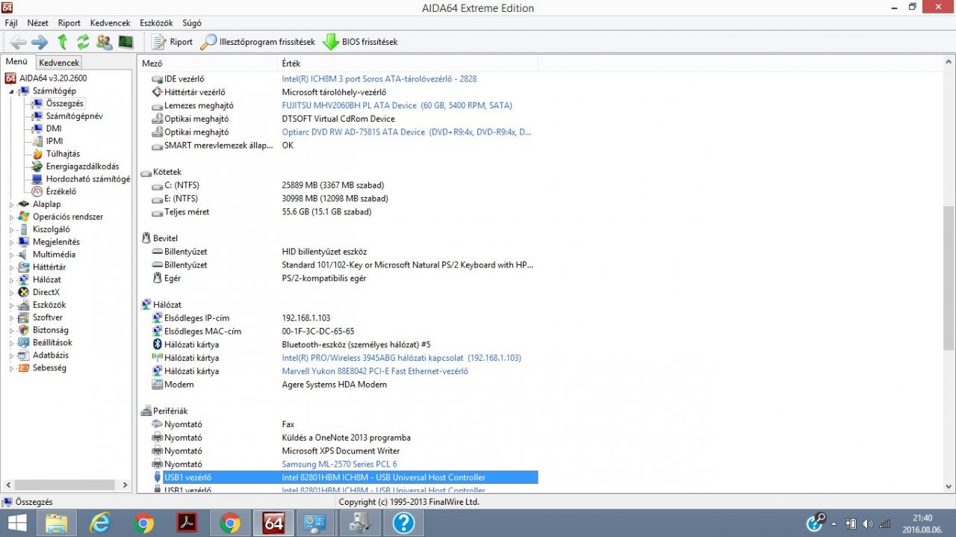Select the Elsődleges IP-cím row

[x=338, y=318]
